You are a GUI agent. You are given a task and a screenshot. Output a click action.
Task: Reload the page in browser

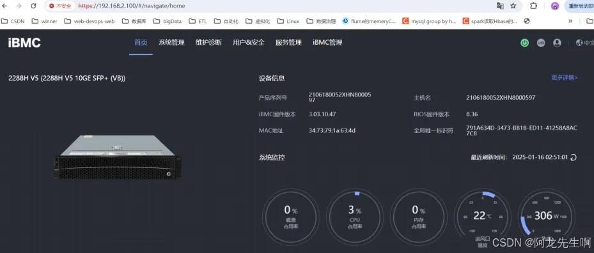tap(33, 6)
